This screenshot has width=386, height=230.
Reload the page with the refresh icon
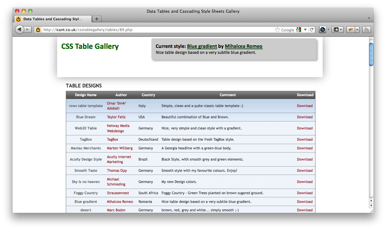[x=312, y=29]
